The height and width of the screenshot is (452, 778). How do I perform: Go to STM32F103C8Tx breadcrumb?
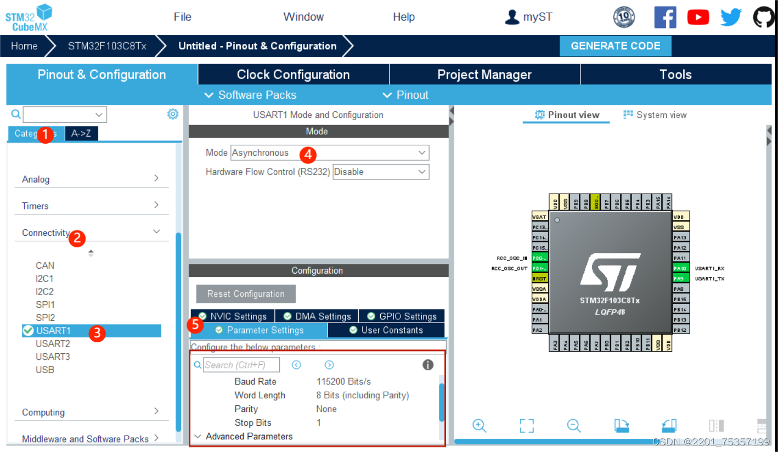107,46
